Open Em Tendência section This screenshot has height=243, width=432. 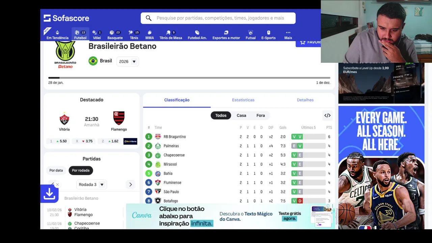tap(57, 35)
